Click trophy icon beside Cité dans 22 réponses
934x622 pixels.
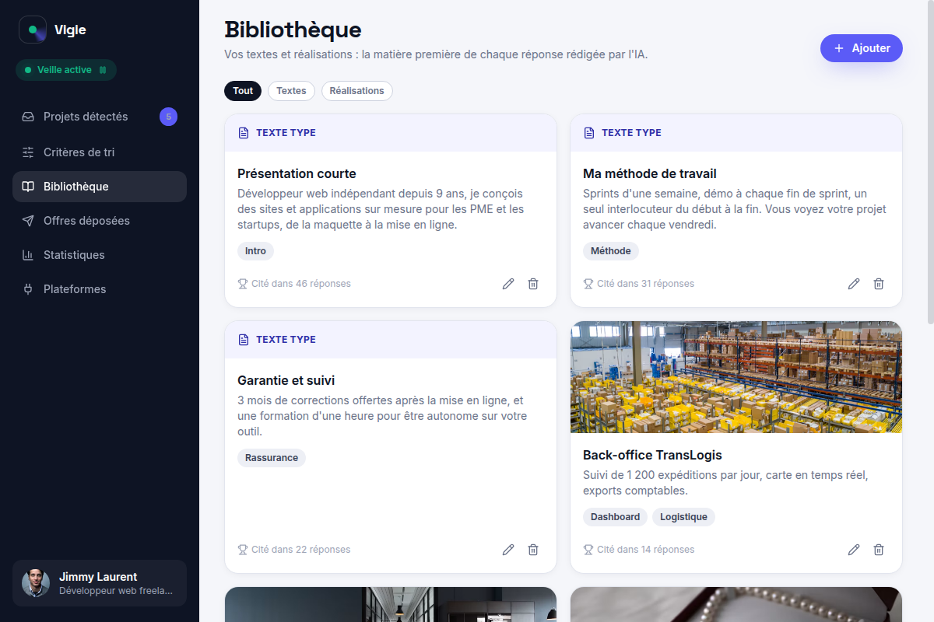pos(242,550)
